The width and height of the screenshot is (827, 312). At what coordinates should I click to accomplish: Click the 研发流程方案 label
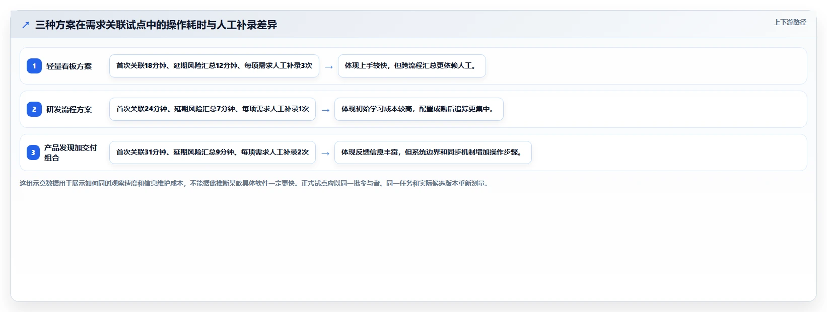69,109
